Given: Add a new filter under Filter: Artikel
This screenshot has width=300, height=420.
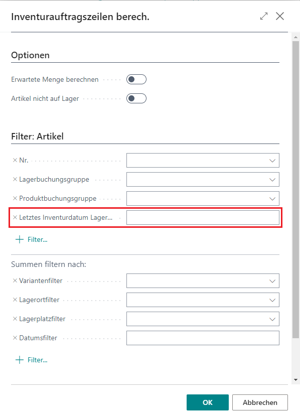Looking at the screenshot, I should tap(31, 239).
